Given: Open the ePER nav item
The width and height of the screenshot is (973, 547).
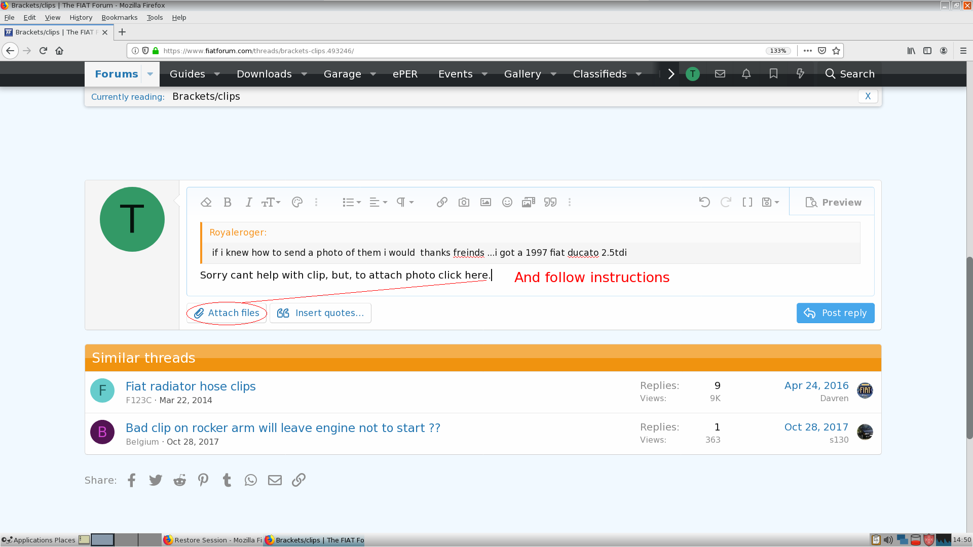Looking at the screenshot, I should (x=405, y=74).
